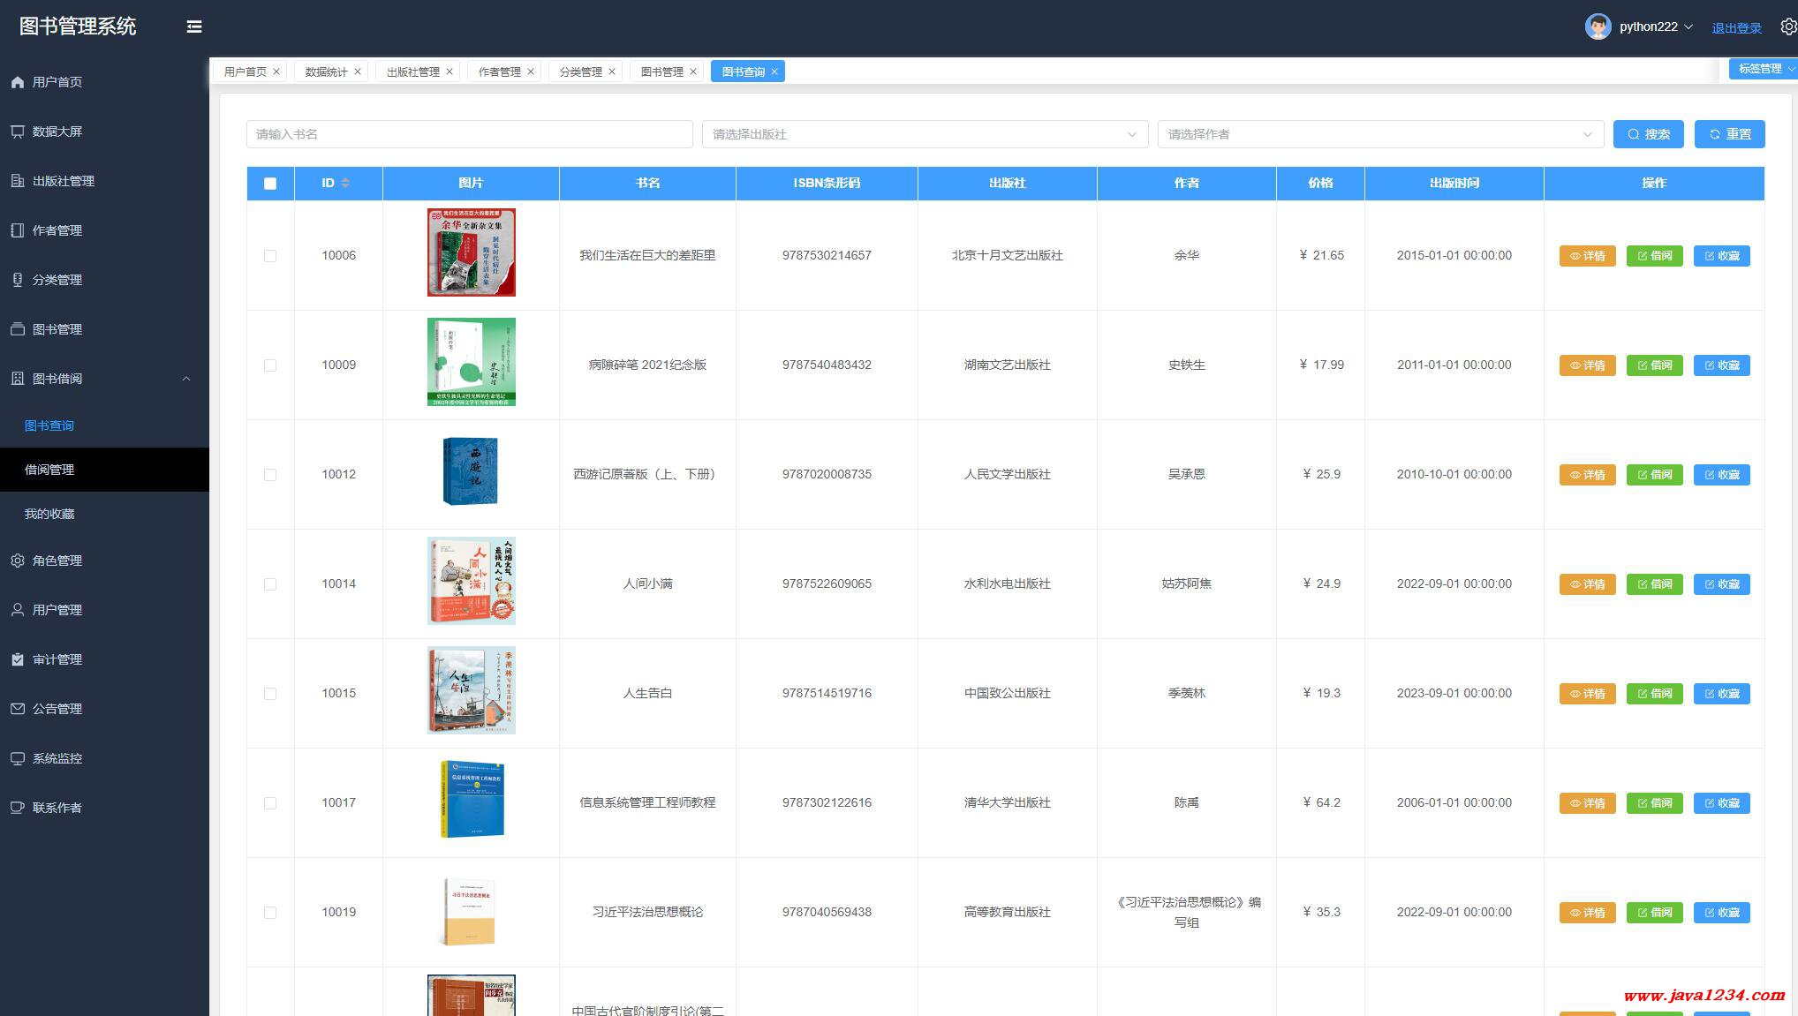Click the 用户首页 home icon in the sidebar
The height and width of the screenshot is (1016, 1798).
18,82
